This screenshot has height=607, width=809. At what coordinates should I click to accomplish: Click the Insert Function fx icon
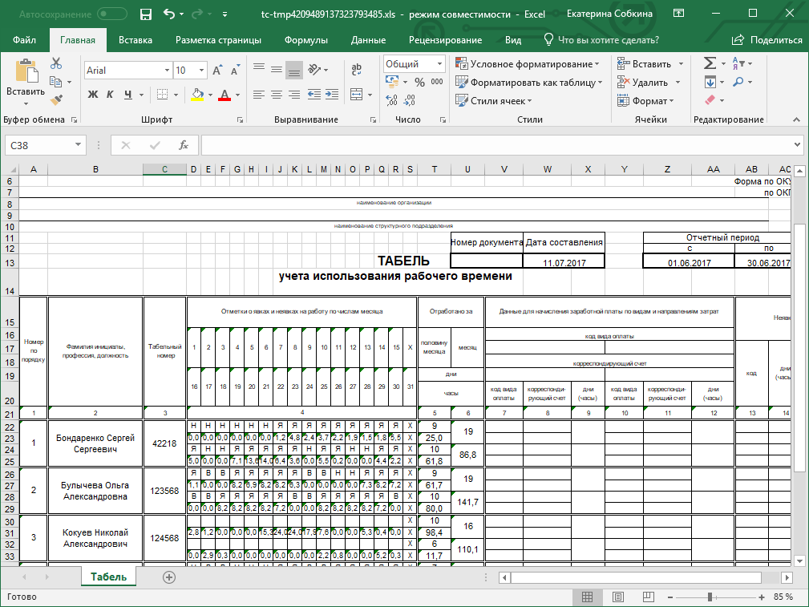[x=184, y=145]
